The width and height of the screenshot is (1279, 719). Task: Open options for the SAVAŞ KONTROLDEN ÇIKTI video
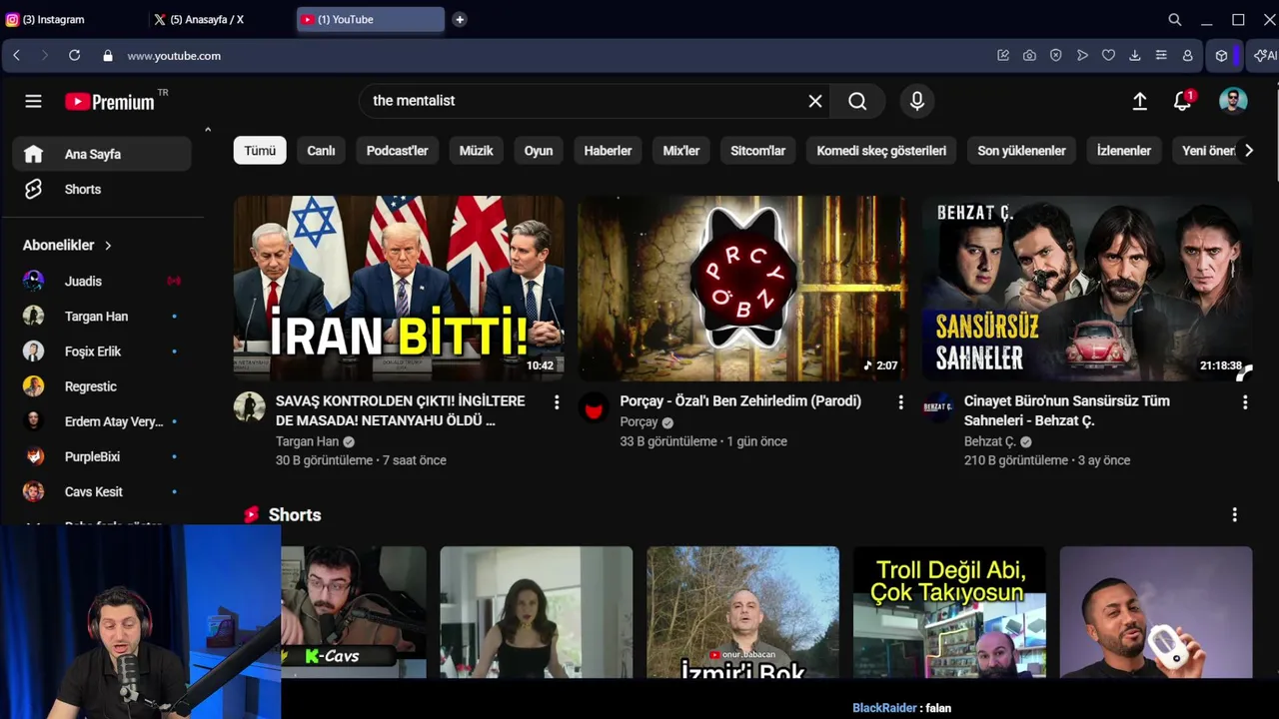tap(557, 401)
